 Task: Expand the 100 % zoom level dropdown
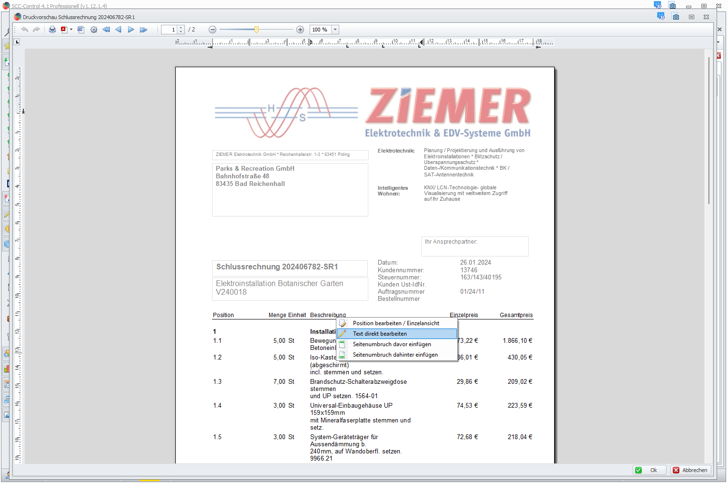(335, 30)
